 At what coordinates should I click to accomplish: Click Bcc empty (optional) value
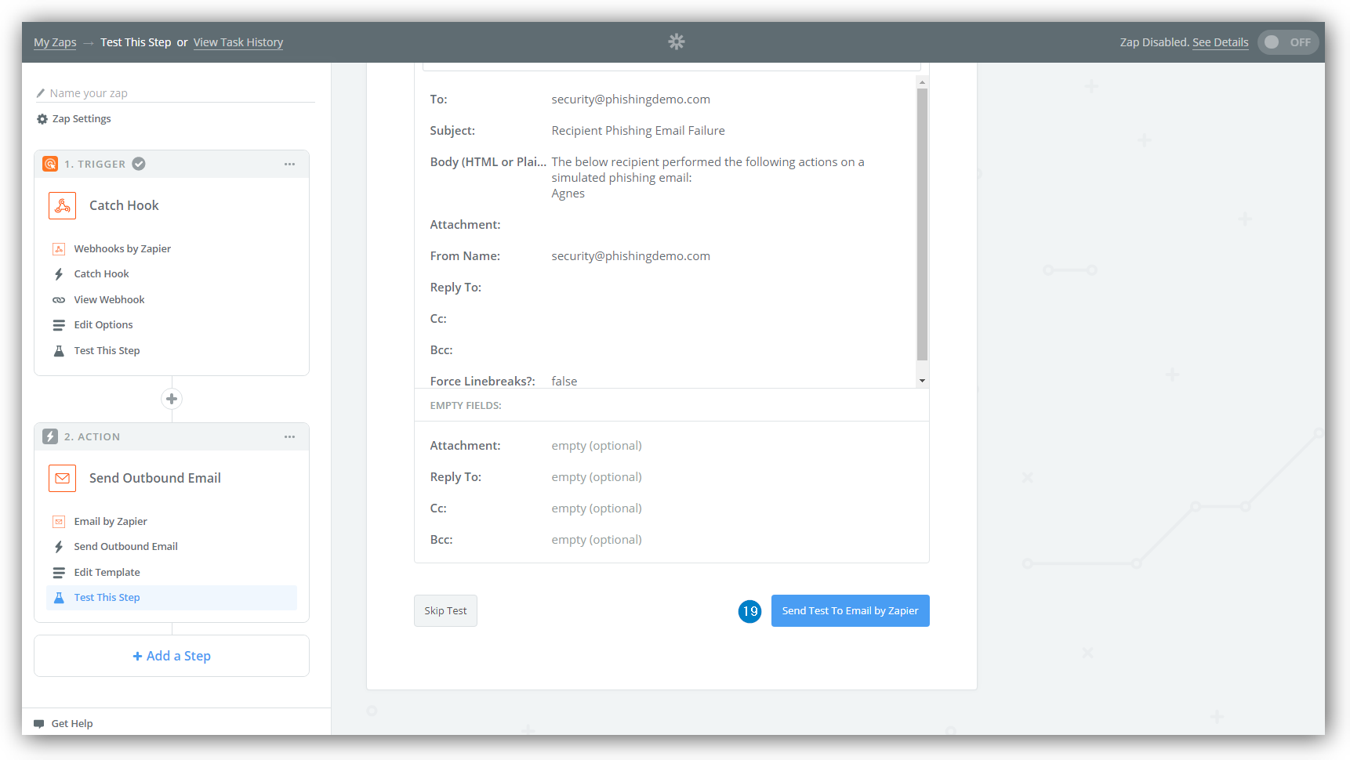597,540
